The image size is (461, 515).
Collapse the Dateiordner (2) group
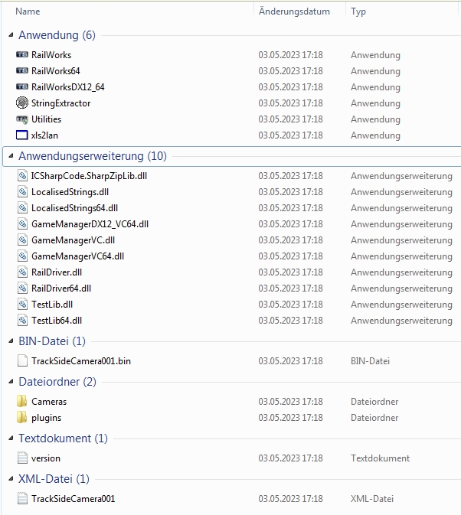pos(11,382)
